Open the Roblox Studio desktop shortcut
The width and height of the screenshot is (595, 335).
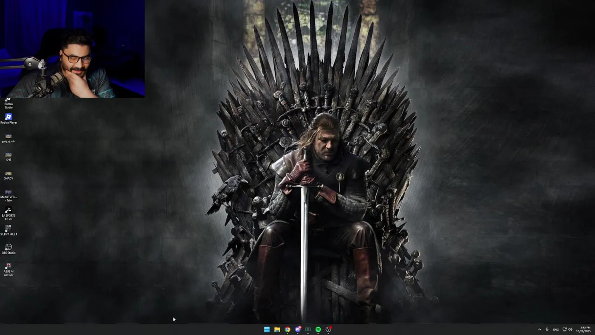pyautogui.click(x=8, y=103)
